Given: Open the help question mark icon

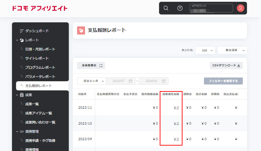Looking at the screenshot, I should coord(180,8).
